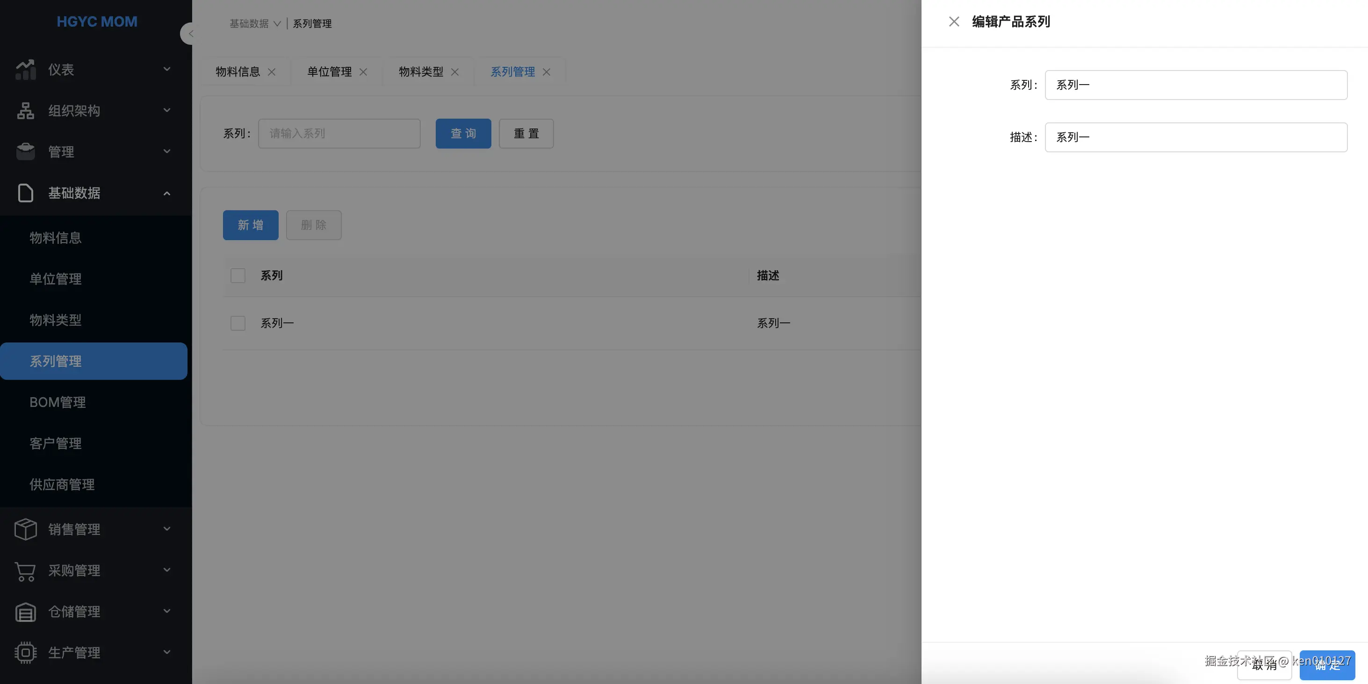This screenshot has height=684, width=1368.
Task: Open the 基础数据 breadcrumb dropdown
Action: click(x=255, y=23)
